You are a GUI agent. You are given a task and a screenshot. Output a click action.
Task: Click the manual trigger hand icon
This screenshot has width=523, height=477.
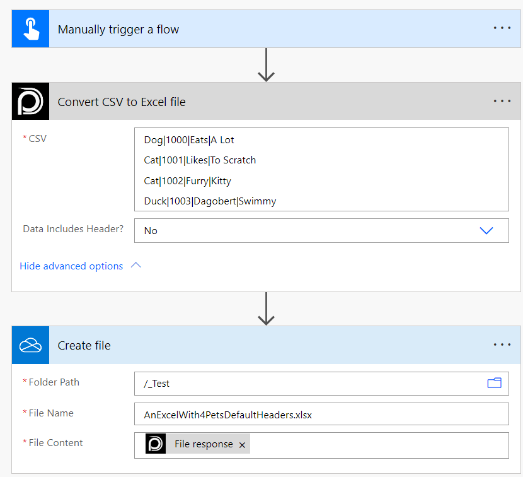point(30,29)
